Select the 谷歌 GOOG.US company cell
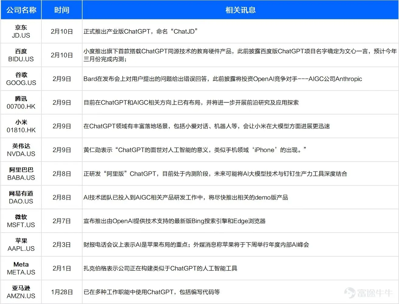 point(21,79)
